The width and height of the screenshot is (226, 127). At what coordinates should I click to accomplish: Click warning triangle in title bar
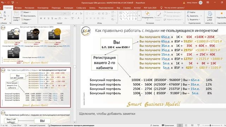tap(184, 3)
